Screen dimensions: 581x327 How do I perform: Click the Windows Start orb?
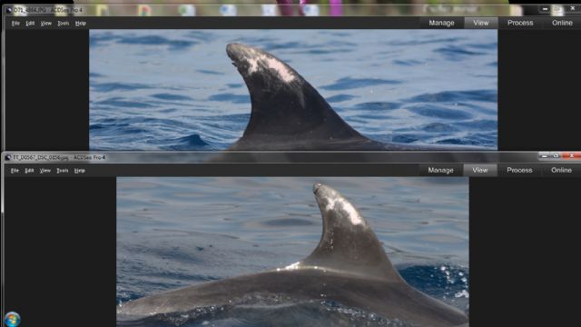click(12, 319)
